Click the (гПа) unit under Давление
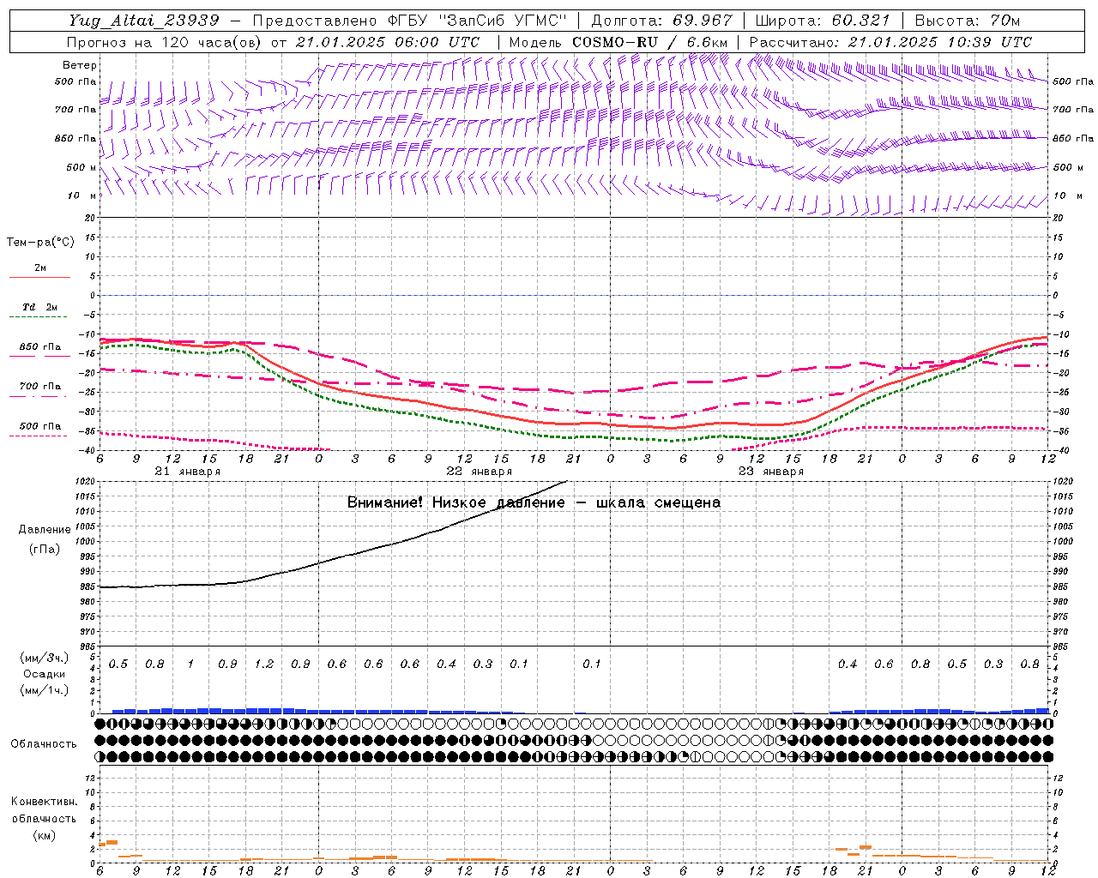 [x=43, y=550]
